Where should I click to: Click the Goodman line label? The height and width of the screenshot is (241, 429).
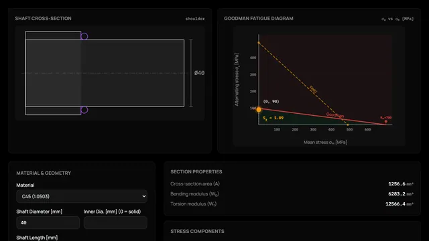(x=335, y=115)
